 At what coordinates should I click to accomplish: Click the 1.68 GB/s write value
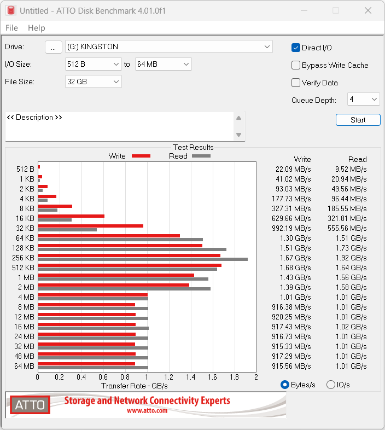coord(295,268)
